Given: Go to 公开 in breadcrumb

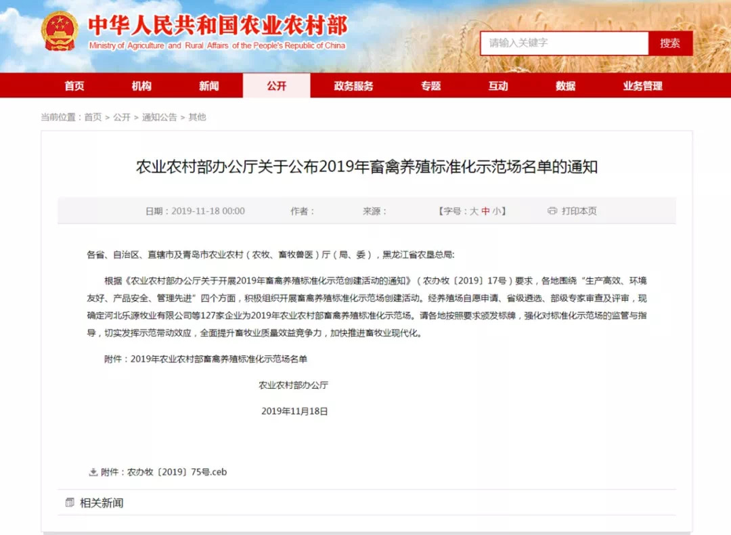Looking at the screenshot, I should (x=122, y=117).
